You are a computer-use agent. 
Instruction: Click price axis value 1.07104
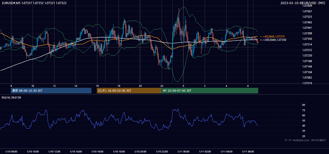click(x=307, y=72)
